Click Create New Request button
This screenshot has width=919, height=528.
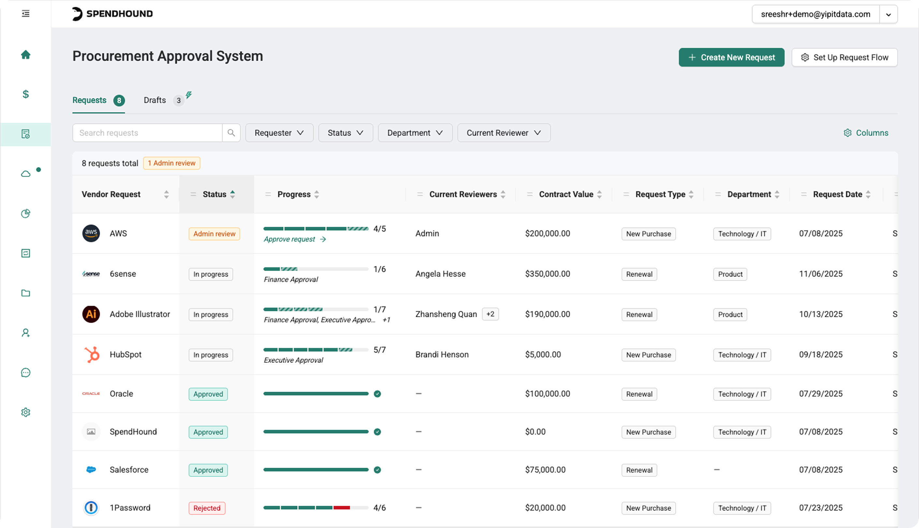tap(731, 57)
